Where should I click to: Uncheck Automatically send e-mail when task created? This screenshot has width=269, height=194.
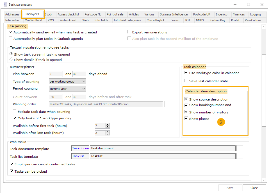coord(11,32)
